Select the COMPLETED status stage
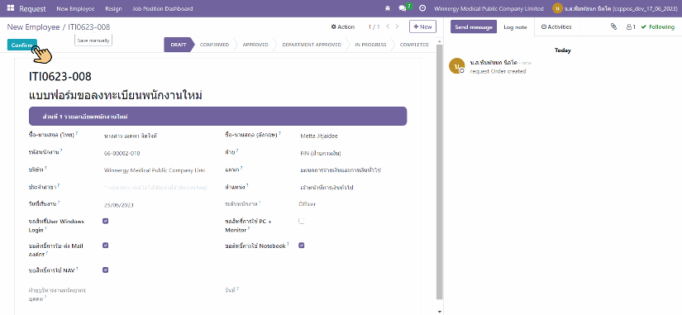The width and height of the screenshot is (682, 315). 414,45
